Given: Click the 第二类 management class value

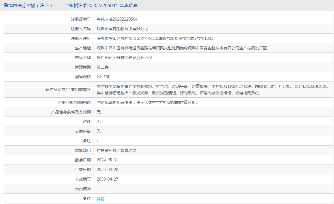Looking at the screenshot, I should pos(103,67).
